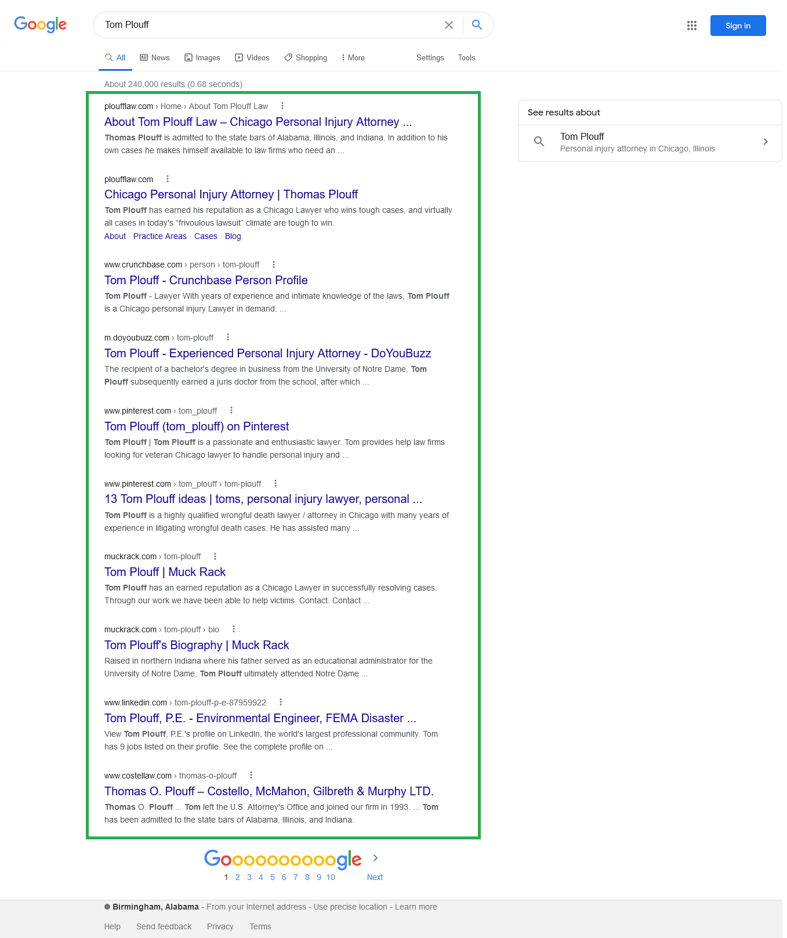Open '13 Tom Plouff ideas' result link

[263, 499]
